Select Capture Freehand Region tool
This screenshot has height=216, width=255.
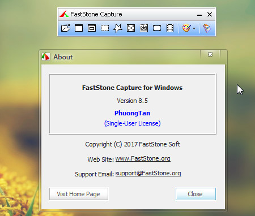118,28
